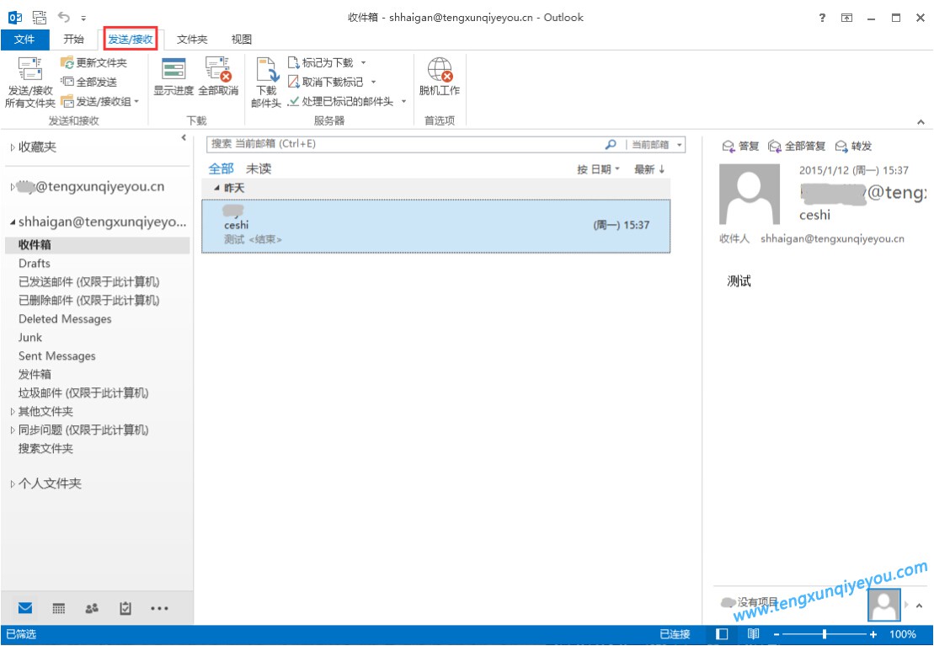Viewport: 934px width, 646px height.
Task: Collapse the 昨天 message group
Action: coord(216,189)
